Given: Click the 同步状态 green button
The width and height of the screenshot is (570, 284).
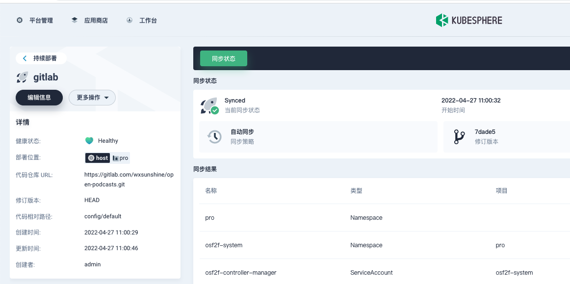Looking at the screenshot, I should (x=223, y=58).
